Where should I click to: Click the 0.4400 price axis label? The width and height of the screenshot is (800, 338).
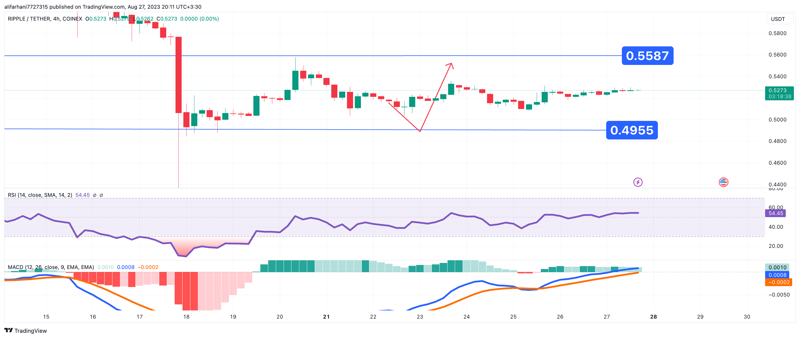[777, 184]
